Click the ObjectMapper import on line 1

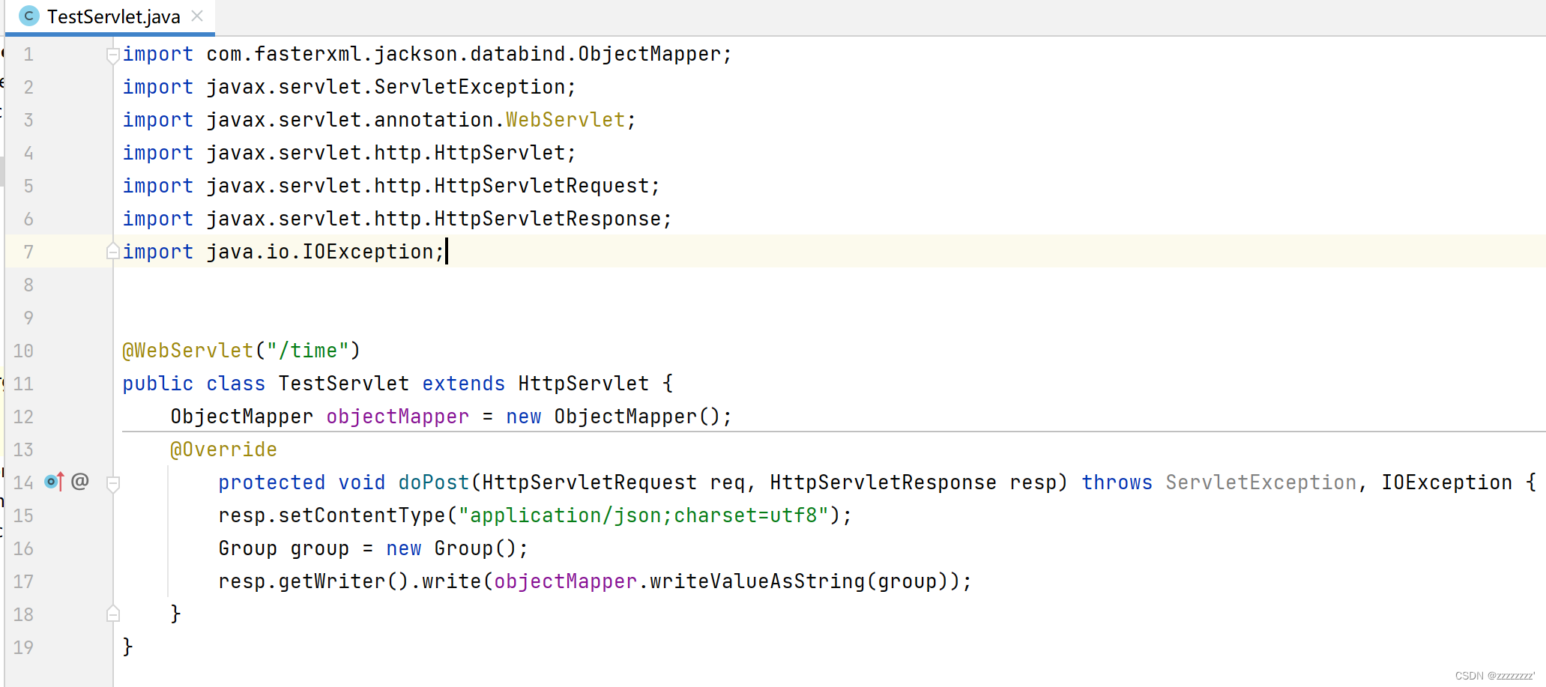[x=649, y=54]
